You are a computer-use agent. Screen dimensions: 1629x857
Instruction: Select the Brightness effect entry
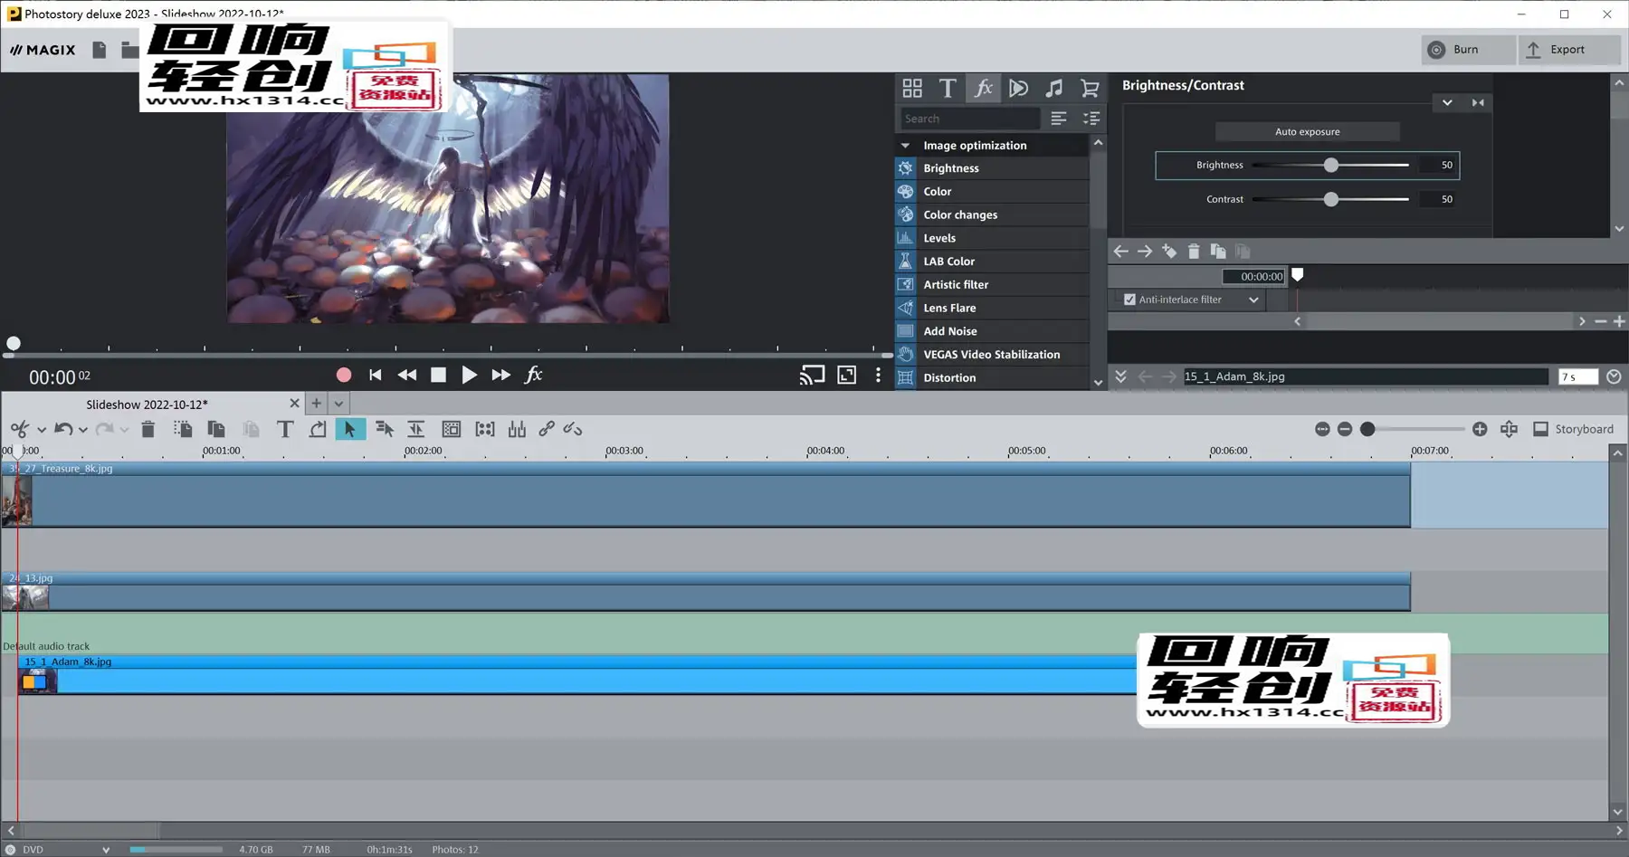[x=992, y=168]
